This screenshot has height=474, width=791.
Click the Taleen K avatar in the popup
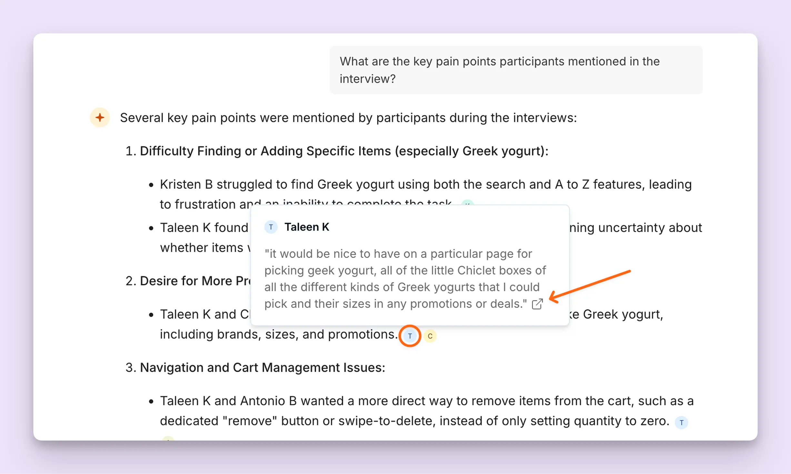pyautogui.click(x=271, y=227)
